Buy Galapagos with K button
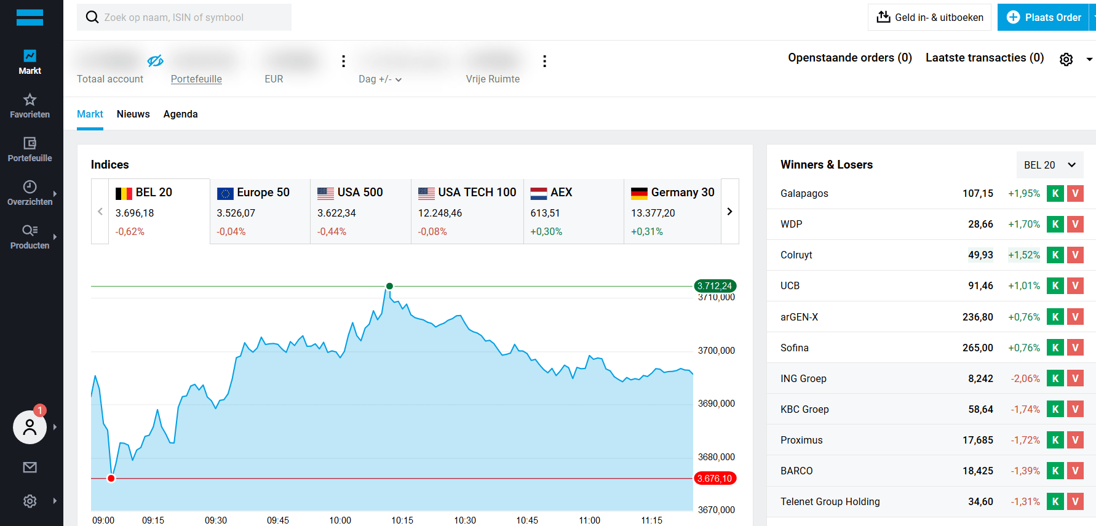The image size is (1096, 526). coord(1055,193)
